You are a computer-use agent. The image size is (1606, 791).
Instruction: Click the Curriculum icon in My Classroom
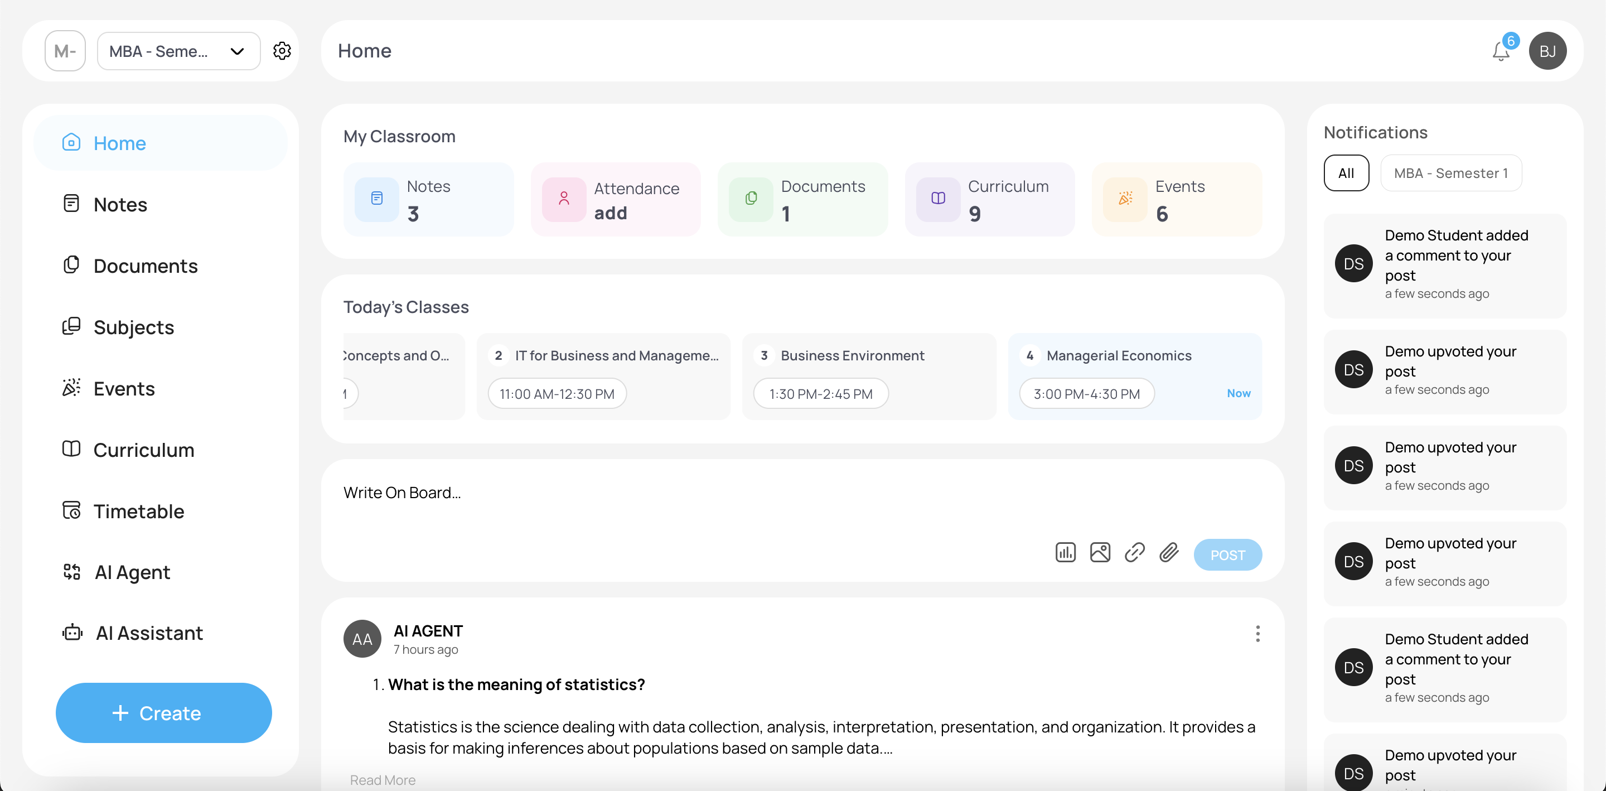[x=937, y=199]
